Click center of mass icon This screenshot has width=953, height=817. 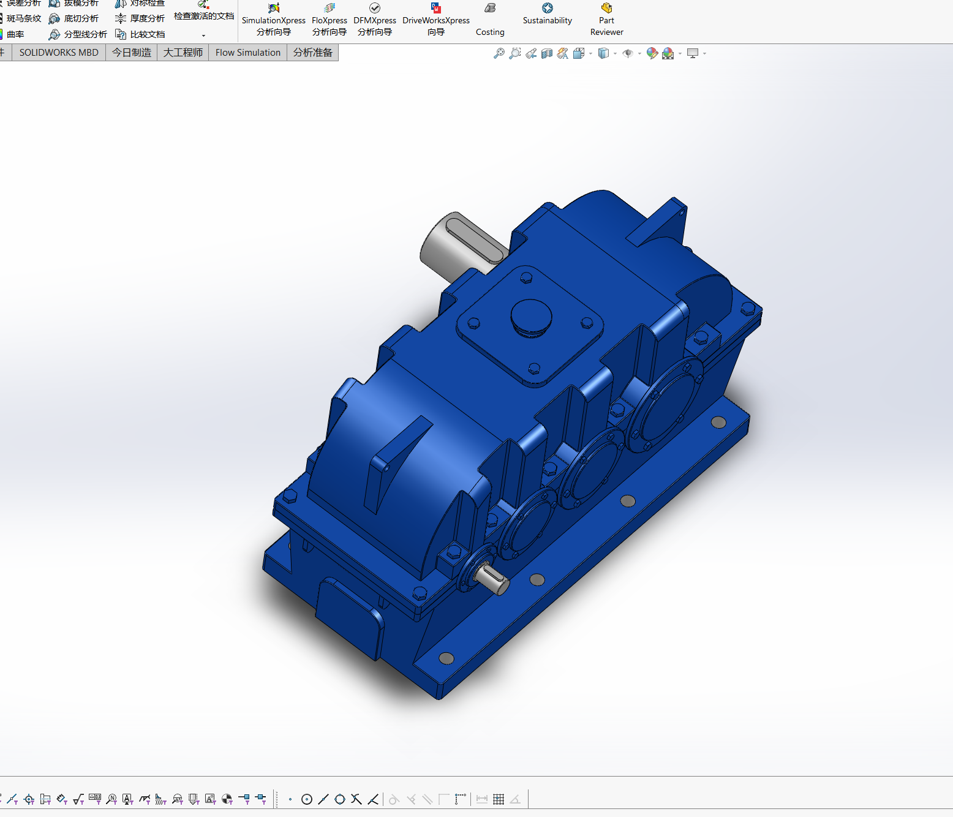coord(227,799)
